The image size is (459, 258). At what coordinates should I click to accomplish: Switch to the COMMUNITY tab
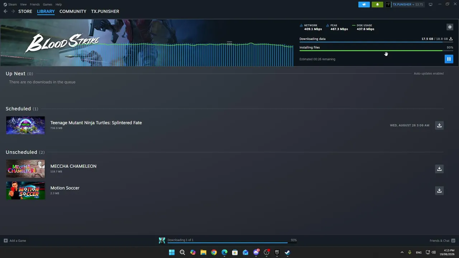click(x=73, y=11)
